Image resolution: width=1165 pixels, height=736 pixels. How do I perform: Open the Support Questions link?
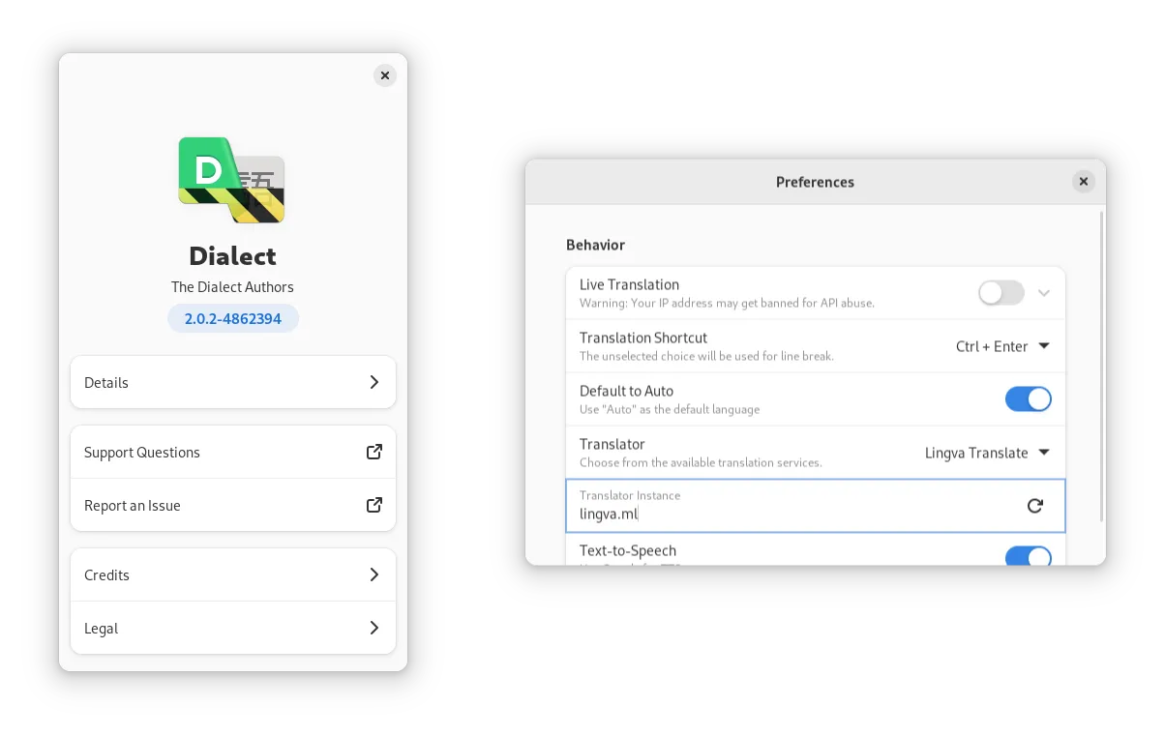pos(232,452)
